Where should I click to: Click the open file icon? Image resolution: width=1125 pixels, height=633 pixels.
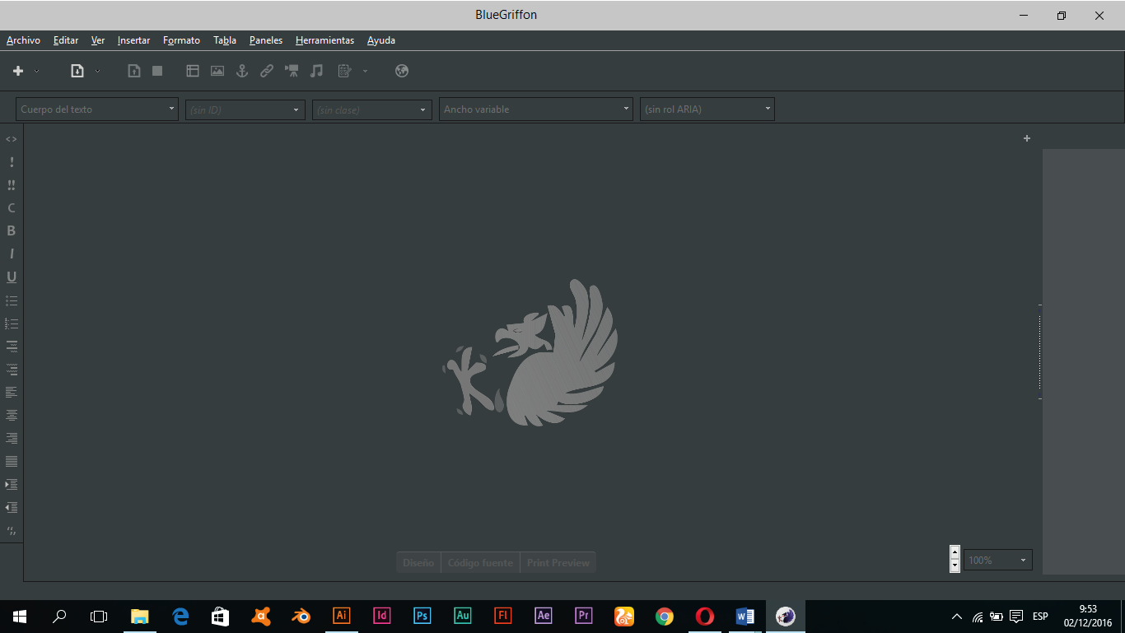77,72
